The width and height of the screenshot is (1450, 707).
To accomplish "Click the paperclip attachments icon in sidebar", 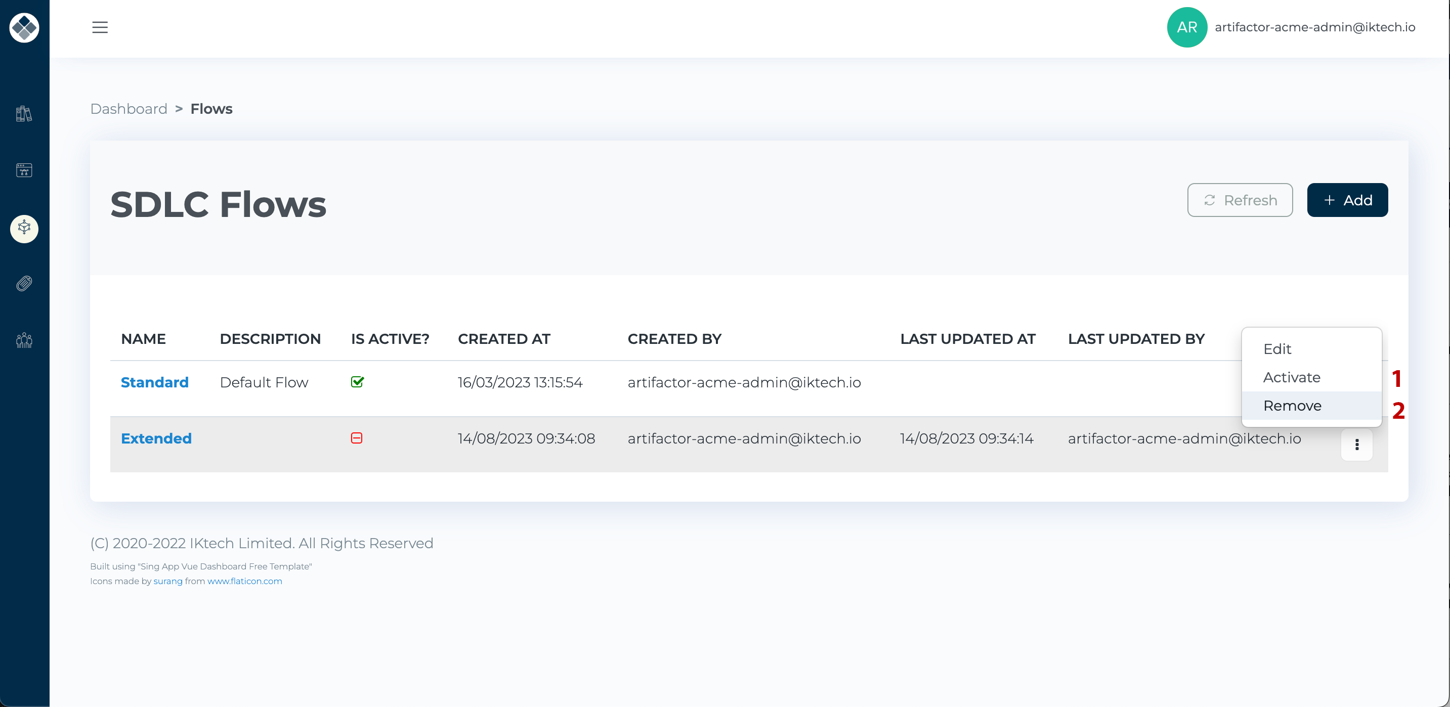I will coord(24,284).
